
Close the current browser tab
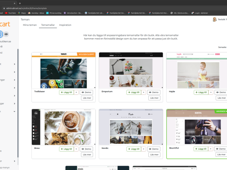(x=14, y=3)
